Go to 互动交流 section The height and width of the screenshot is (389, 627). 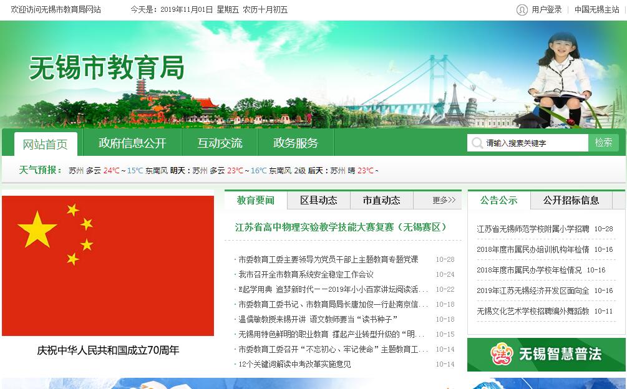220,143
